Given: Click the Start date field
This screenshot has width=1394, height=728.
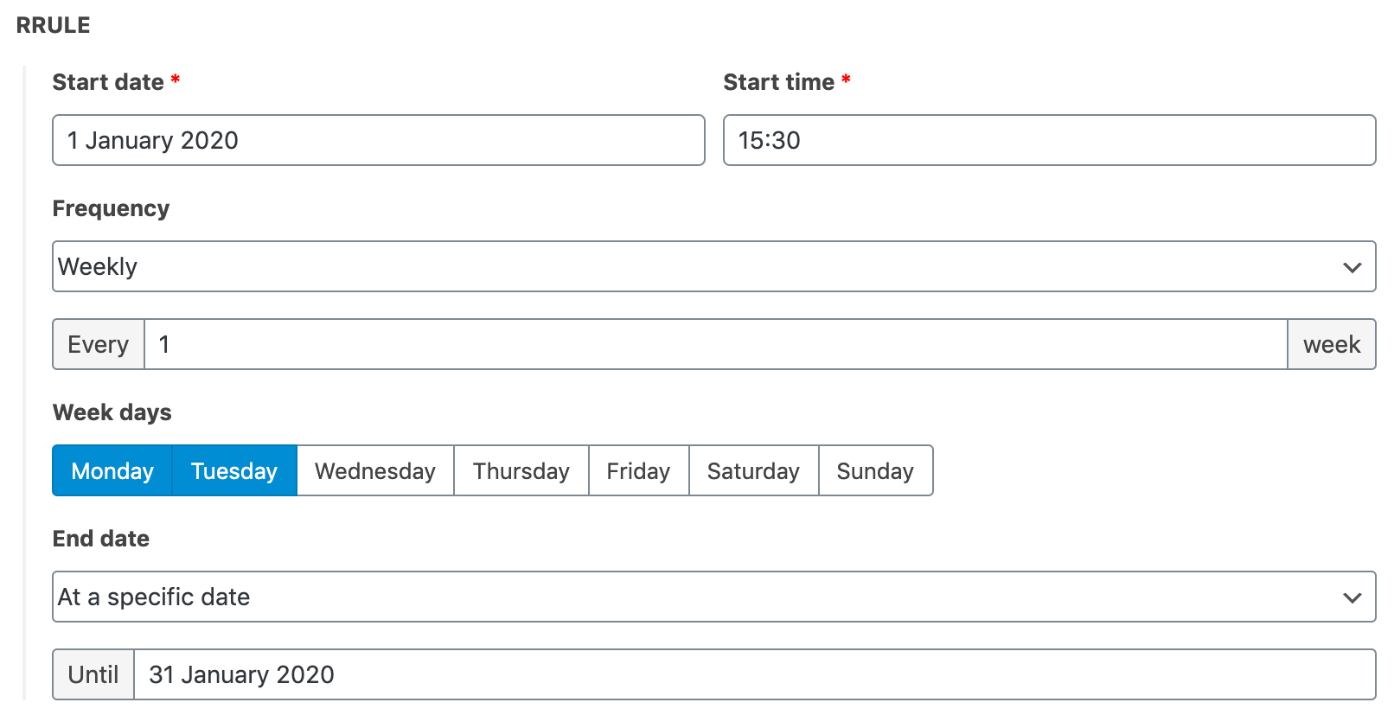Looking at the screenshot, I should coord(378,140).
